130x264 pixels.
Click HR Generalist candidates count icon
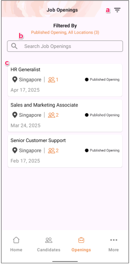point(52,80)
